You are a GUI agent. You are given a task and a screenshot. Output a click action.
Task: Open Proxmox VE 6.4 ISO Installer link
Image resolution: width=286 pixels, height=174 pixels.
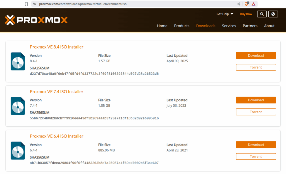[x=56, y=136]
